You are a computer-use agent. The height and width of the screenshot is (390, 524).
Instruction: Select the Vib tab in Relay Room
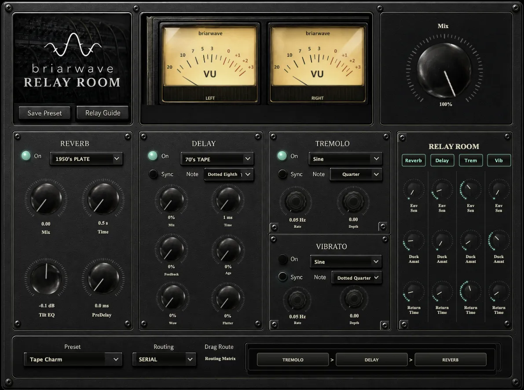pos(499,160)
